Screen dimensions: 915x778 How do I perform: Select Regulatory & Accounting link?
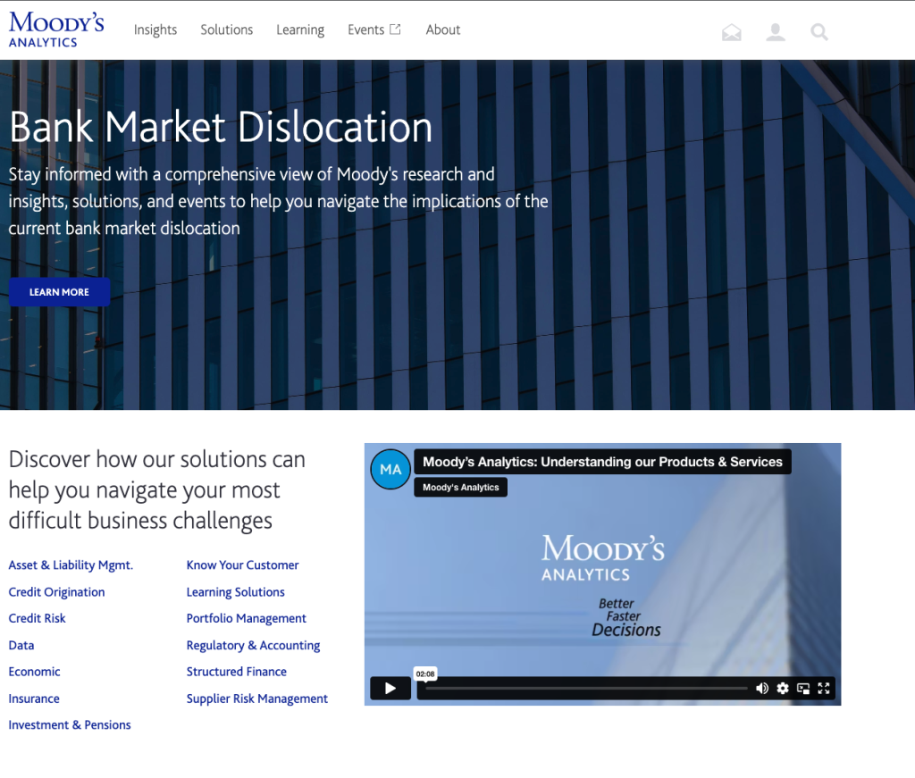click(x=253, y=645)
